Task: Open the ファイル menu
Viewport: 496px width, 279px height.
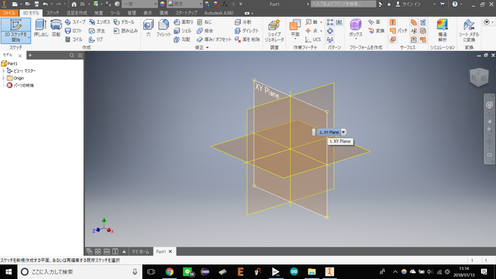Action: 9,13
